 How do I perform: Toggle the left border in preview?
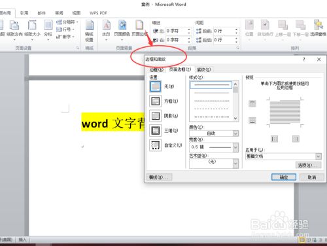(274, 139)
